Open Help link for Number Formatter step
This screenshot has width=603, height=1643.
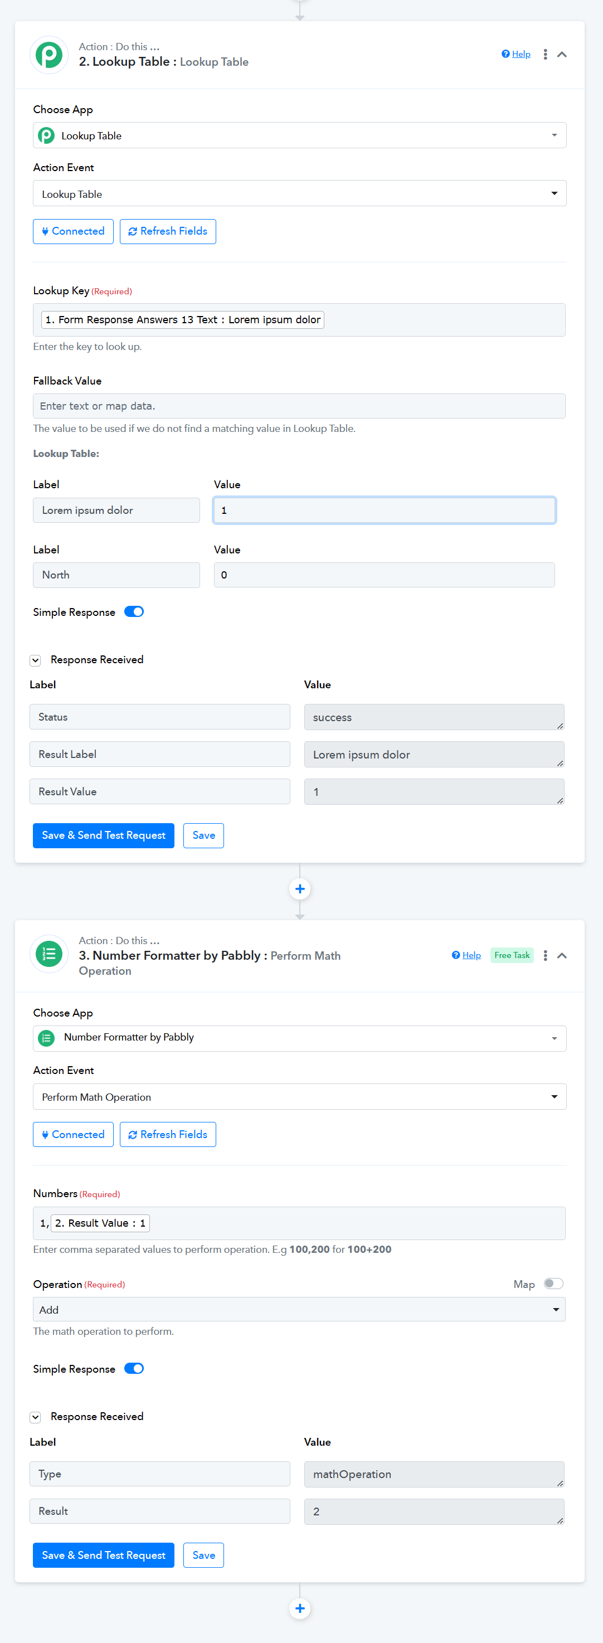pos(466,955)
